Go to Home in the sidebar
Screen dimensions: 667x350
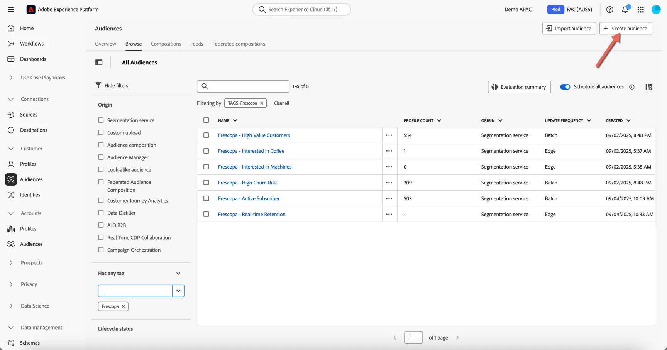[x=27, y=28]
